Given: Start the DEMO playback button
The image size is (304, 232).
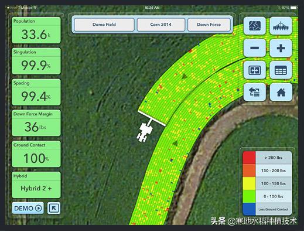Looking at the screenshot, I should [x=28, y=208].
